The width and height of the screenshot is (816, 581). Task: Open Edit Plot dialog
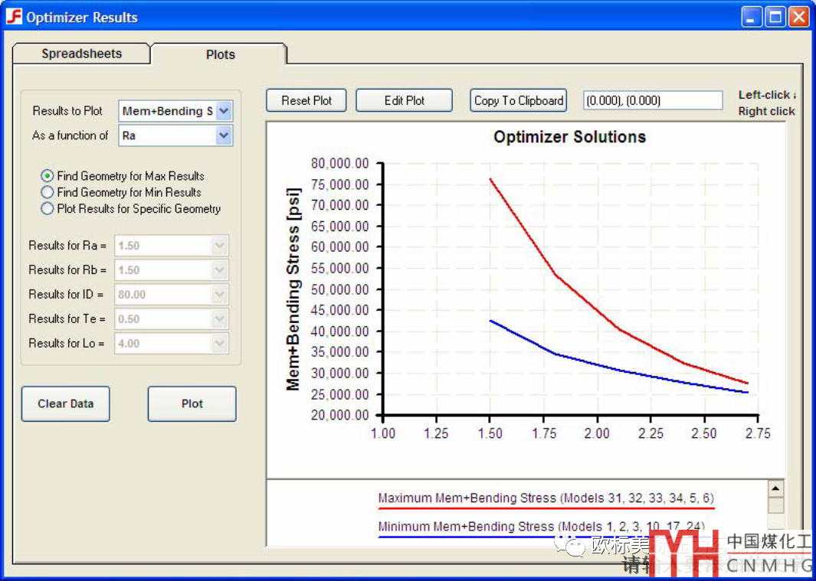coord(405,100)
